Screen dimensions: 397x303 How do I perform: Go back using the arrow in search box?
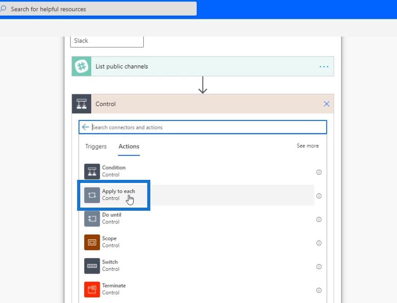point(86,127)
